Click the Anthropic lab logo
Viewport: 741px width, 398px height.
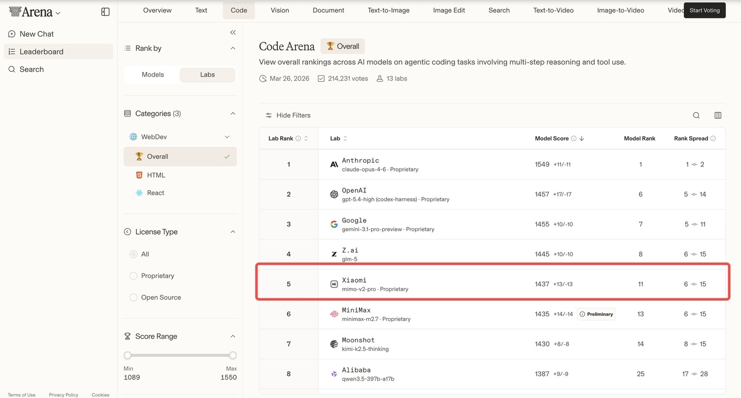pos(334,165)
